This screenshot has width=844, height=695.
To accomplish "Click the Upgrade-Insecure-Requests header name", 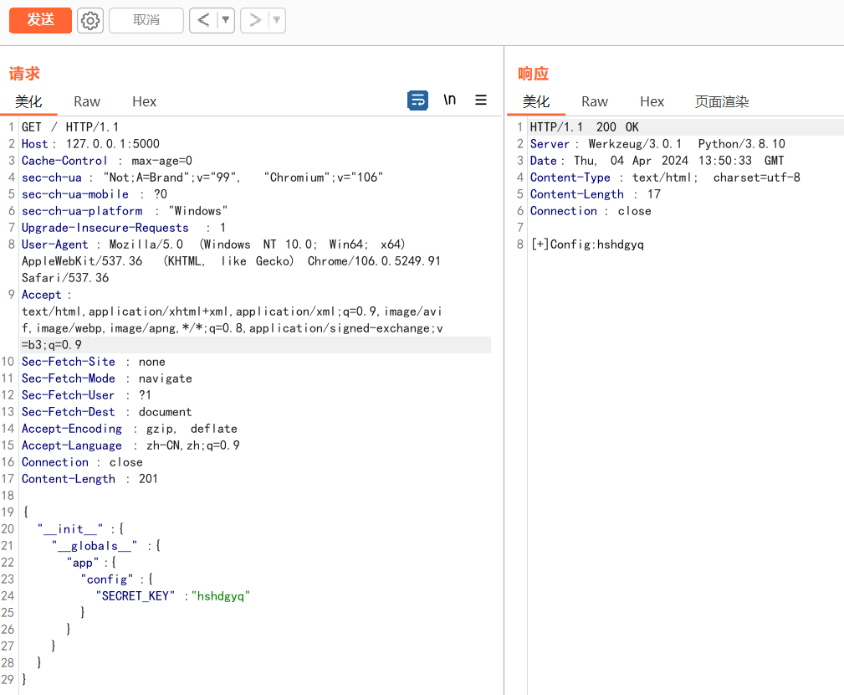I will (x=105, y=228).
